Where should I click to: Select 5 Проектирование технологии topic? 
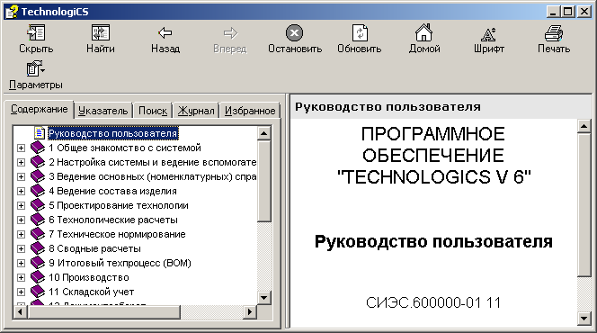(x=119, y=205)
